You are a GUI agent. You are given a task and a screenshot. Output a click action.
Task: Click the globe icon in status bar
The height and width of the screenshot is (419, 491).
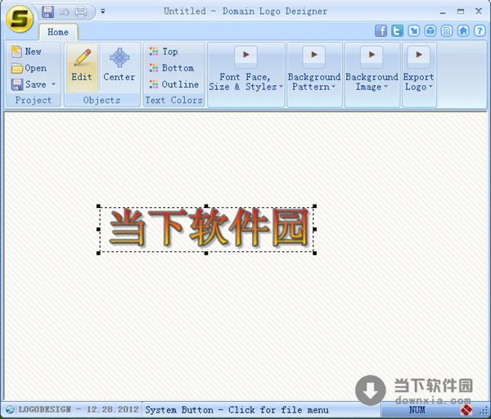(10, 410)
